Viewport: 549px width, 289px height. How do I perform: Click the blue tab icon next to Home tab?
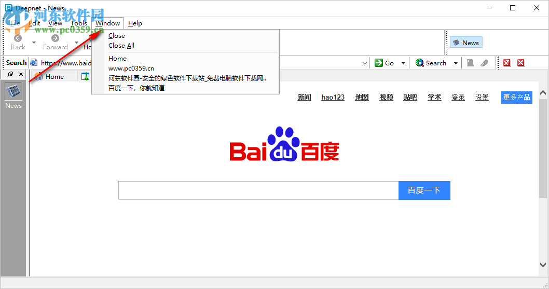click(x=86, y=76)
